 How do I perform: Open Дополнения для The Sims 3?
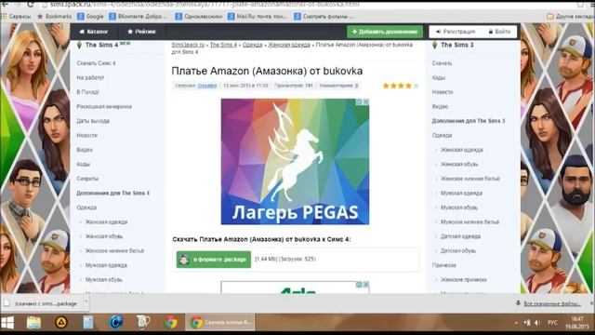[469, 121]
